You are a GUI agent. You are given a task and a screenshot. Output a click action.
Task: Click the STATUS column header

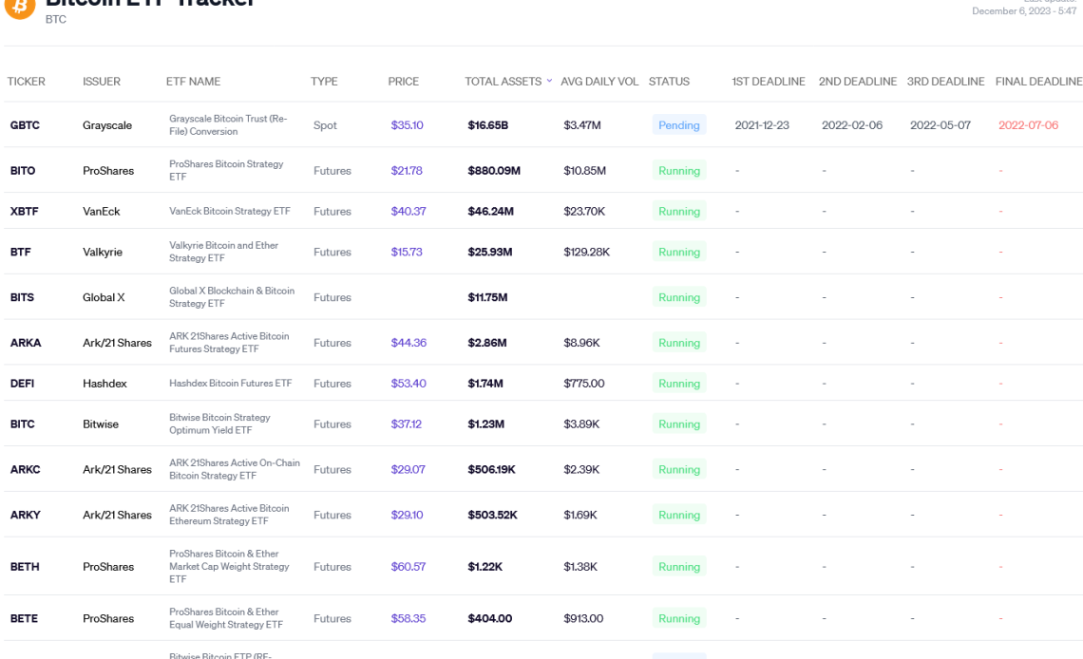(669, 82)
